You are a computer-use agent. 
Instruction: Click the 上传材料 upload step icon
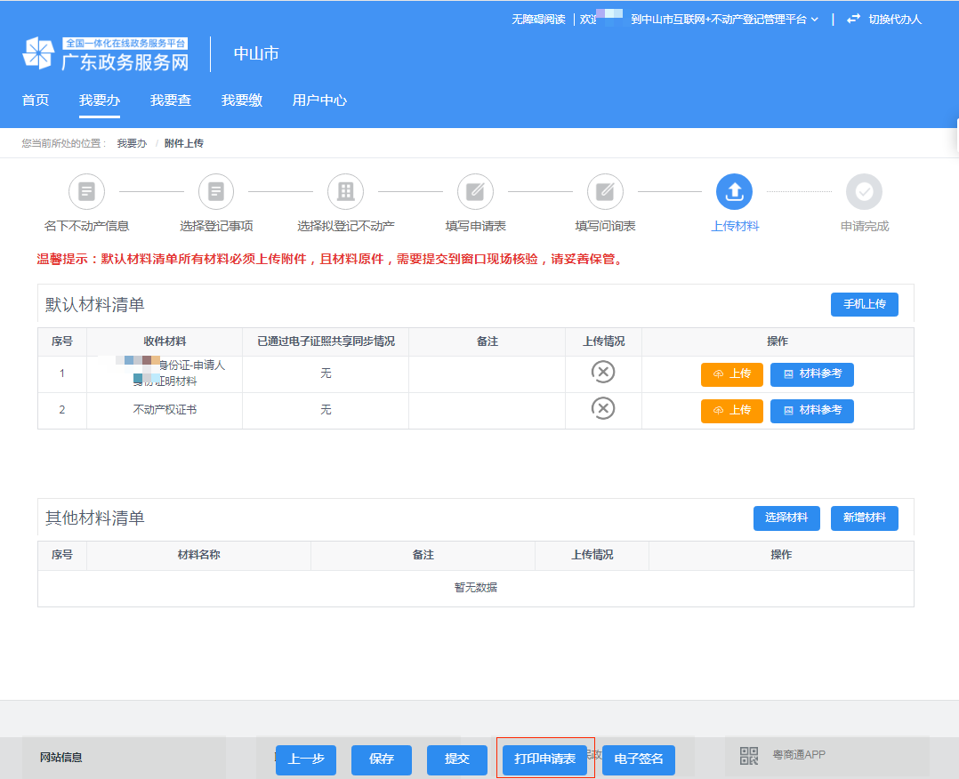734,191
